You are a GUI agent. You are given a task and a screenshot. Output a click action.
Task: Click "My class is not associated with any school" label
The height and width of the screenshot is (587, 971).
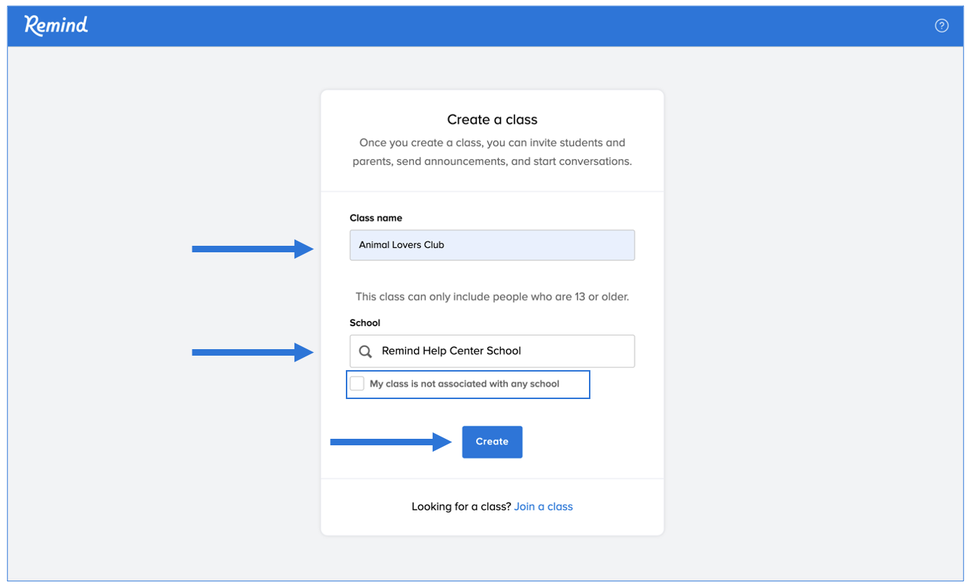pos(464,384)
